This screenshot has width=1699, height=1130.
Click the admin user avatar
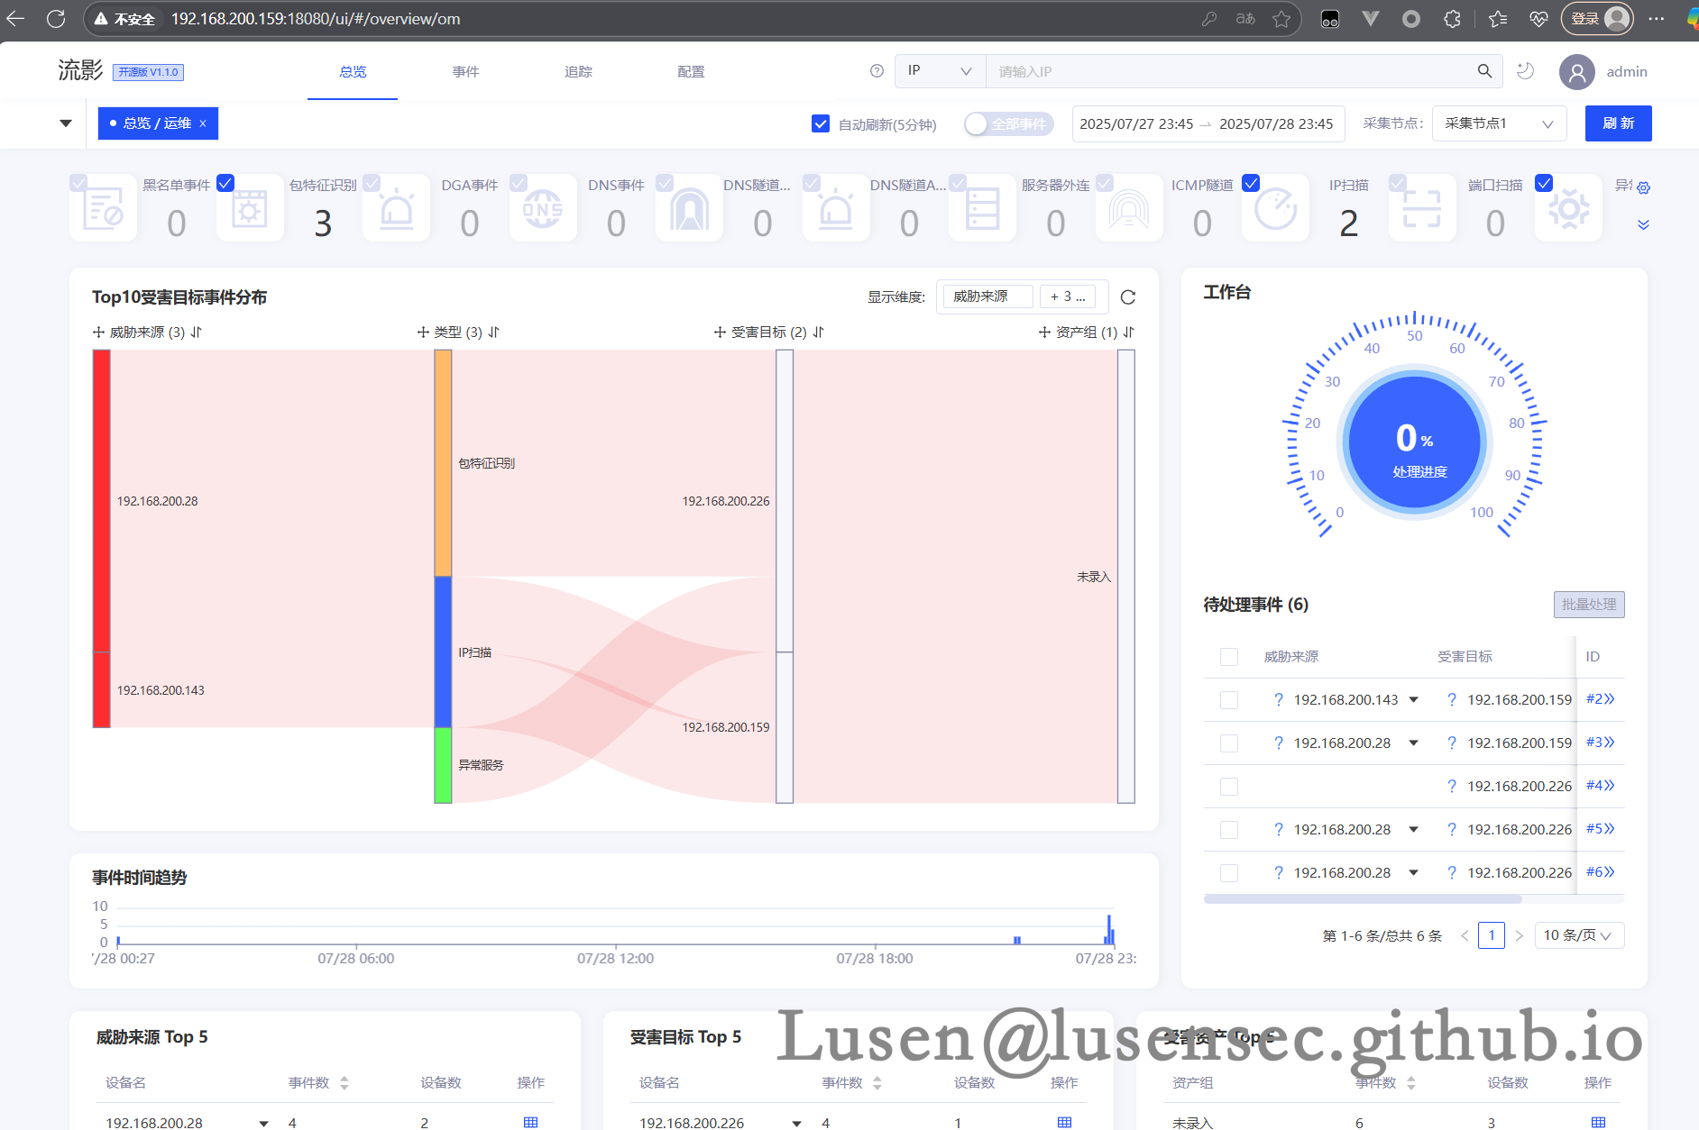pos(1576,72)
